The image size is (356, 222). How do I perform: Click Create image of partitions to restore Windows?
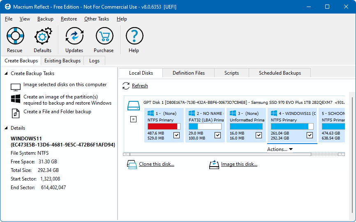coord(67,100)
